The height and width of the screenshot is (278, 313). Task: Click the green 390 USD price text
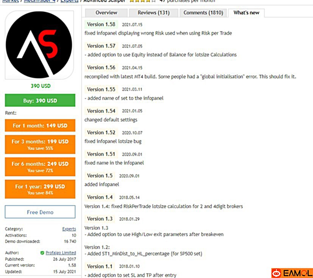[x=40, y=86]
